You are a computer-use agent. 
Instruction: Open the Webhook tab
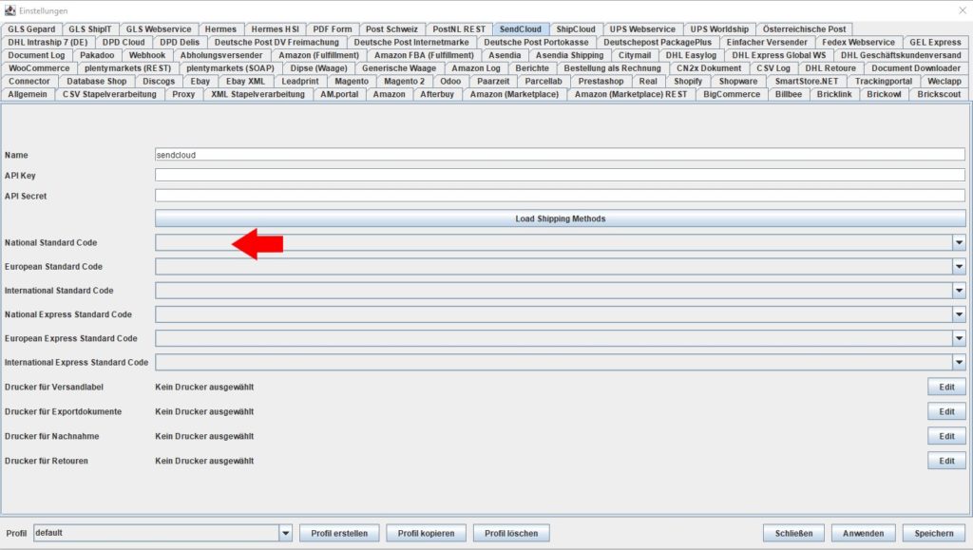tap(147, 55)
